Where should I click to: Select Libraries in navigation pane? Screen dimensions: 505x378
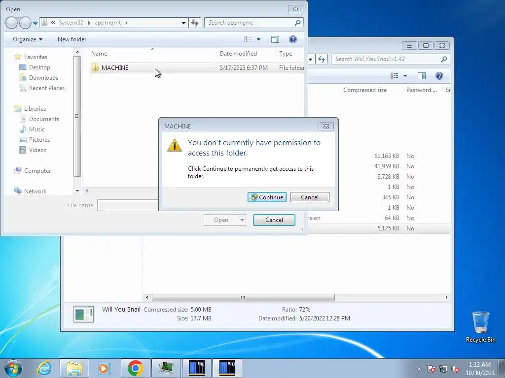(x=35, y=109)
